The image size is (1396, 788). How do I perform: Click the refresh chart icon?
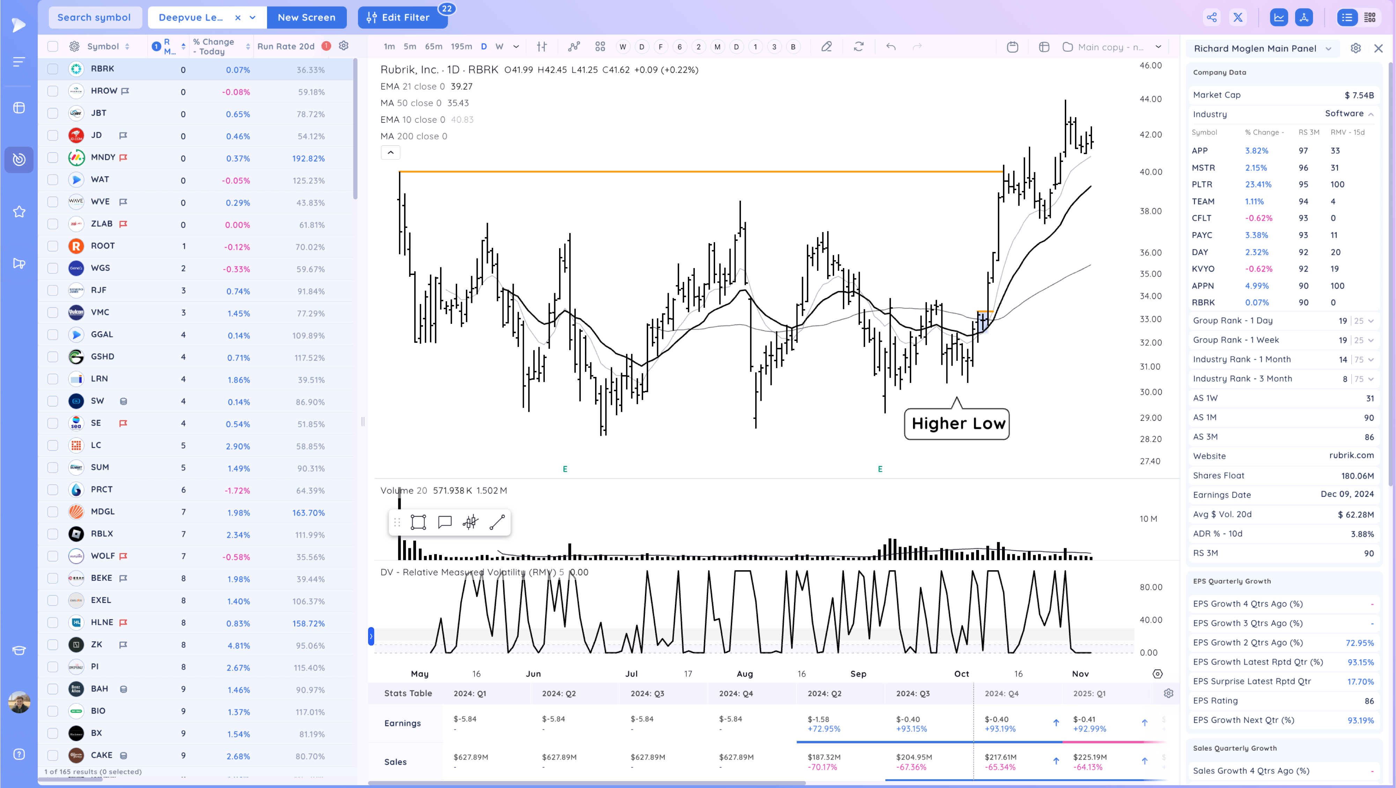(x=859, y=47)
